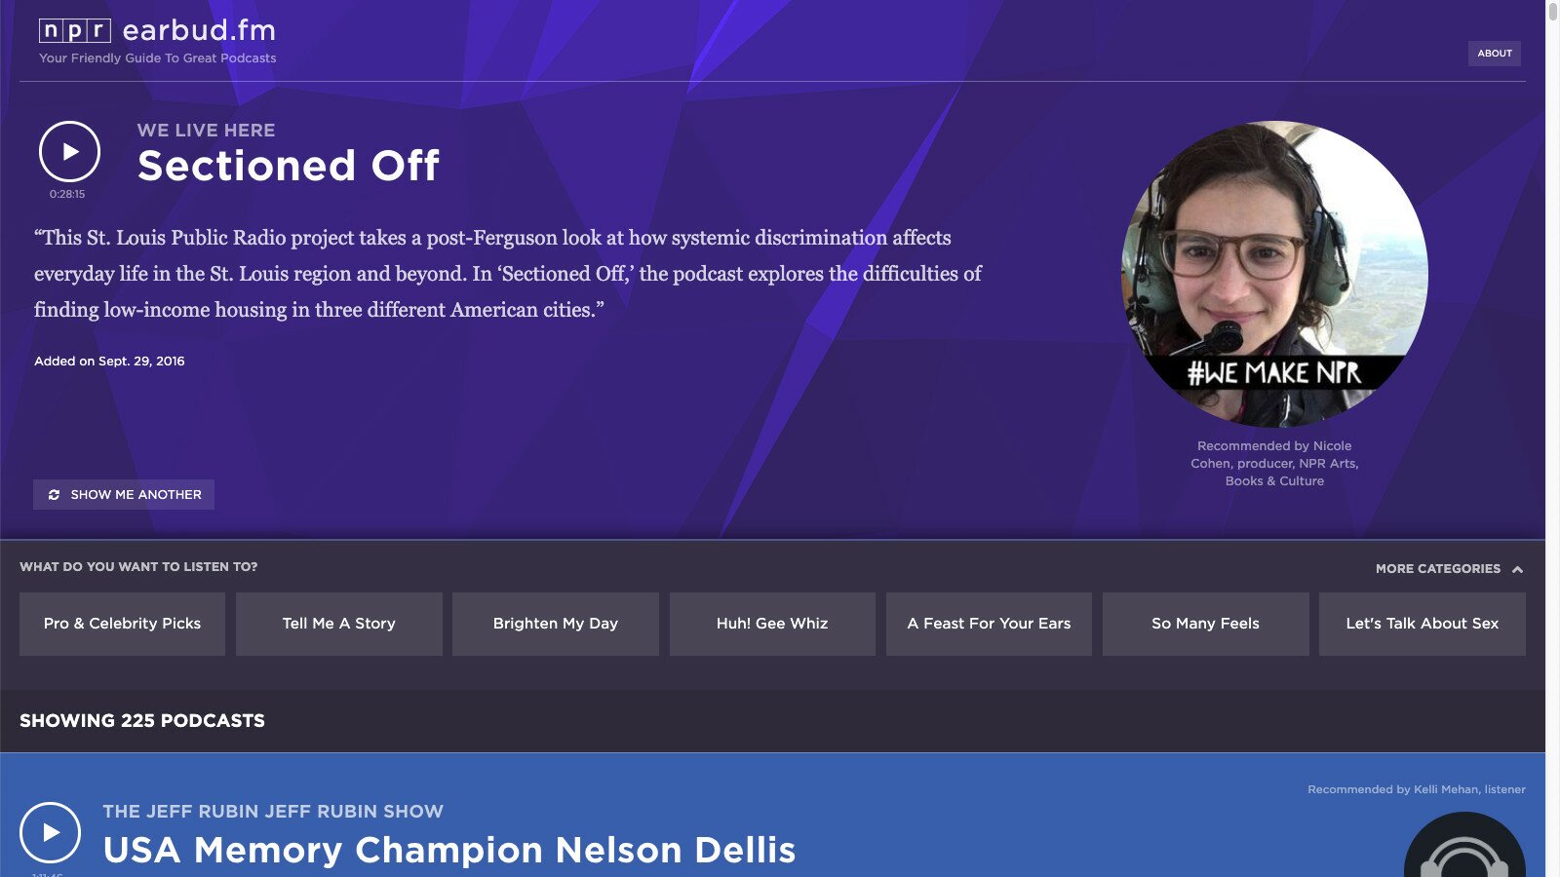The height and width of the screenshot is (877, 1560).
Task: Click the Show Me Another button
Action: [x=124, y=495]
